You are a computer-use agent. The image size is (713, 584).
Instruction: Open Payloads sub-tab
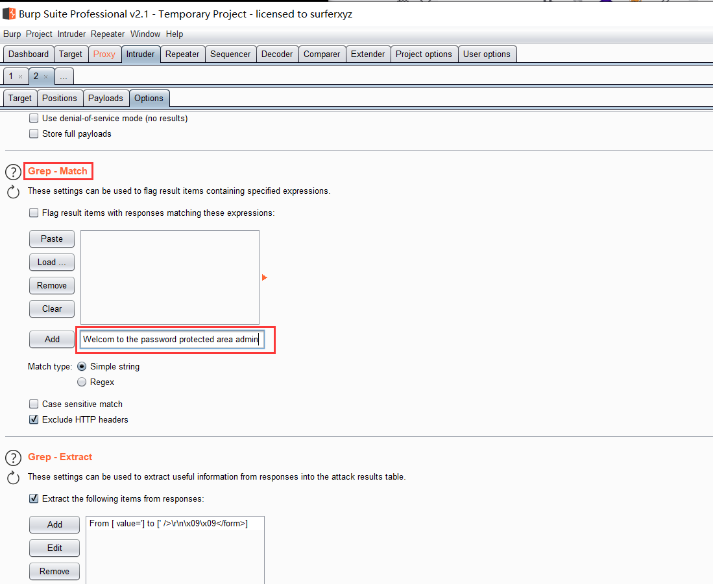point(106,98)
